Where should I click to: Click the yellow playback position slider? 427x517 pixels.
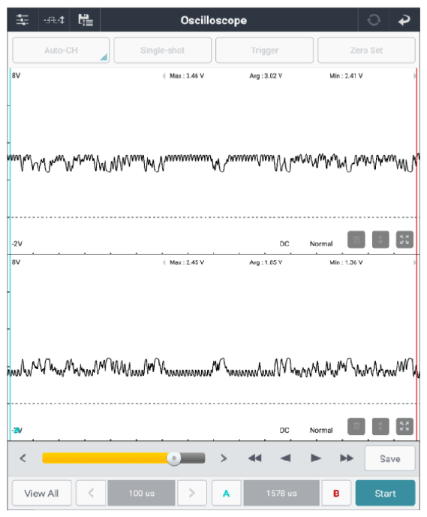coord(124,458)
